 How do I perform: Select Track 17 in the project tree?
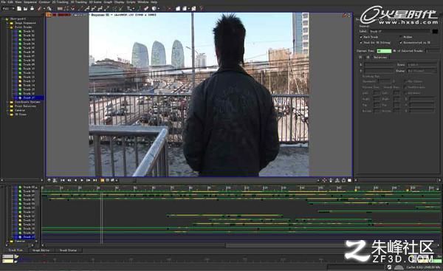click(29, 97)
